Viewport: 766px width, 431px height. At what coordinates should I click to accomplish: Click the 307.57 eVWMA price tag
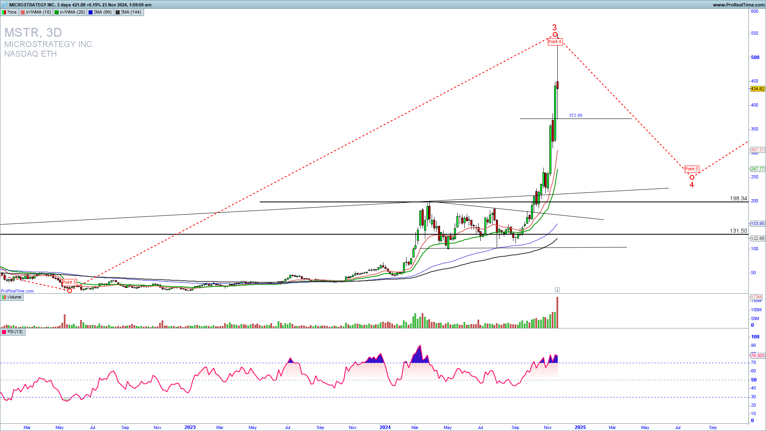point(758,150)
